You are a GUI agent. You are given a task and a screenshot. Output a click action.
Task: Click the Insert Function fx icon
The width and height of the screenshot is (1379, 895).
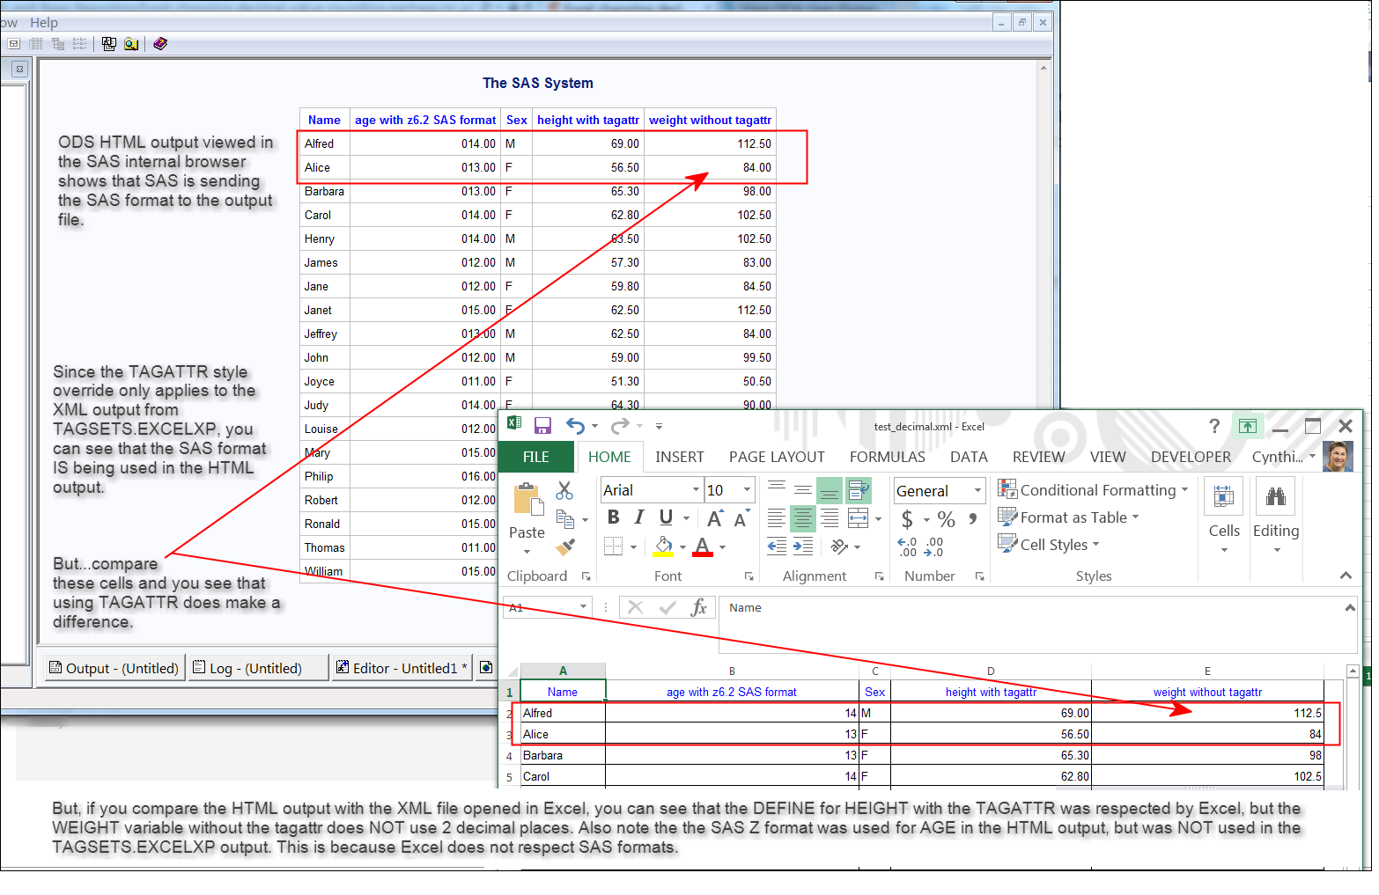699,607
